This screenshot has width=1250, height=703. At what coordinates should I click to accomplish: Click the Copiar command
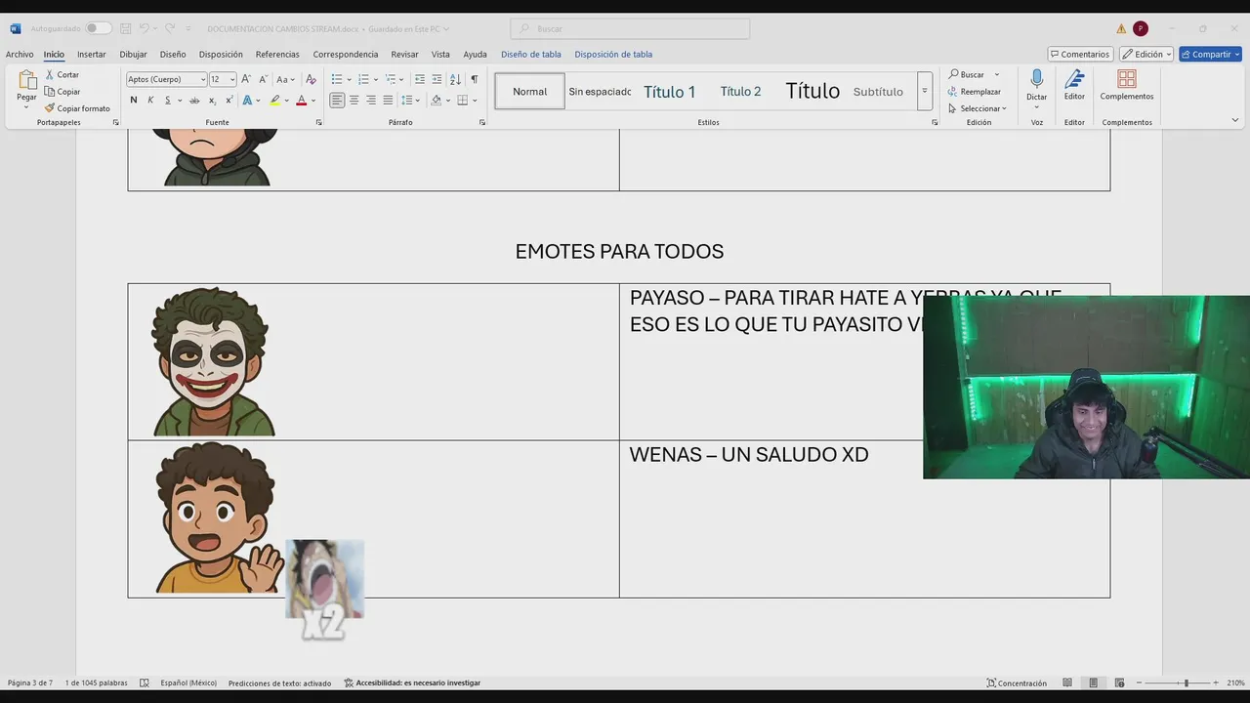coord(62,92)
